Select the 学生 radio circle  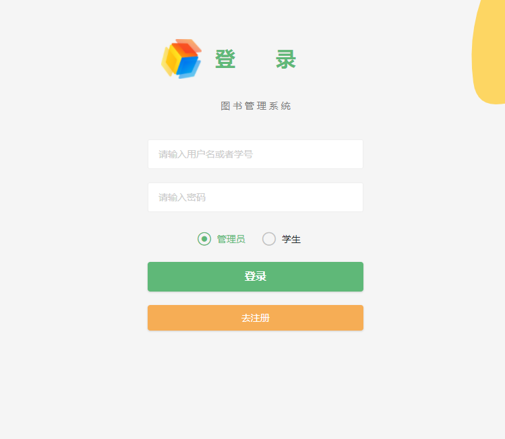pyautogui.click(x=269, y=239)
